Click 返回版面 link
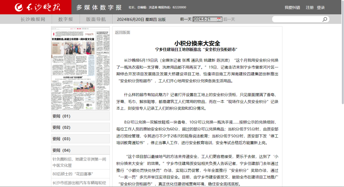The width and height of the screenshot is (344, 187). click(122, 32)
